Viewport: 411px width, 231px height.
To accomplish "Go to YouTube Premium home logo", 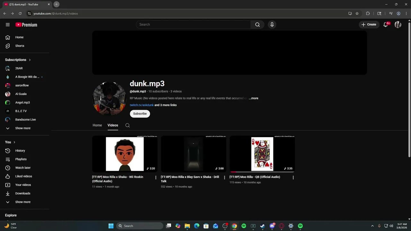I will pos(26,25).
